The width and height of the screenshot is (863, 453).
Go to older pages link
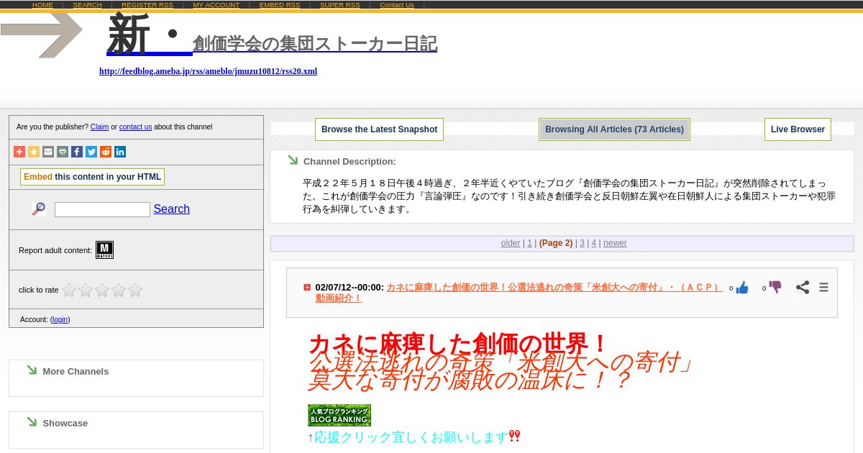pyautogui.click(x=511, y=243)
